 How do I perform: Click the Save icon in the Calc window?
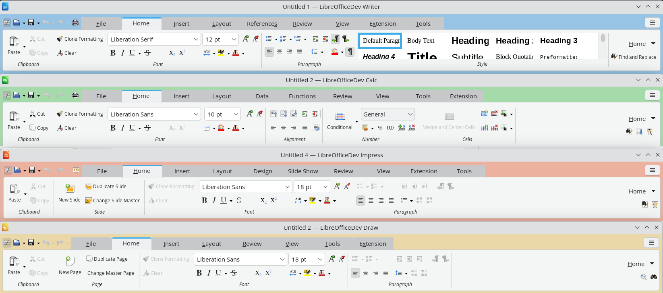coord(31,96)
